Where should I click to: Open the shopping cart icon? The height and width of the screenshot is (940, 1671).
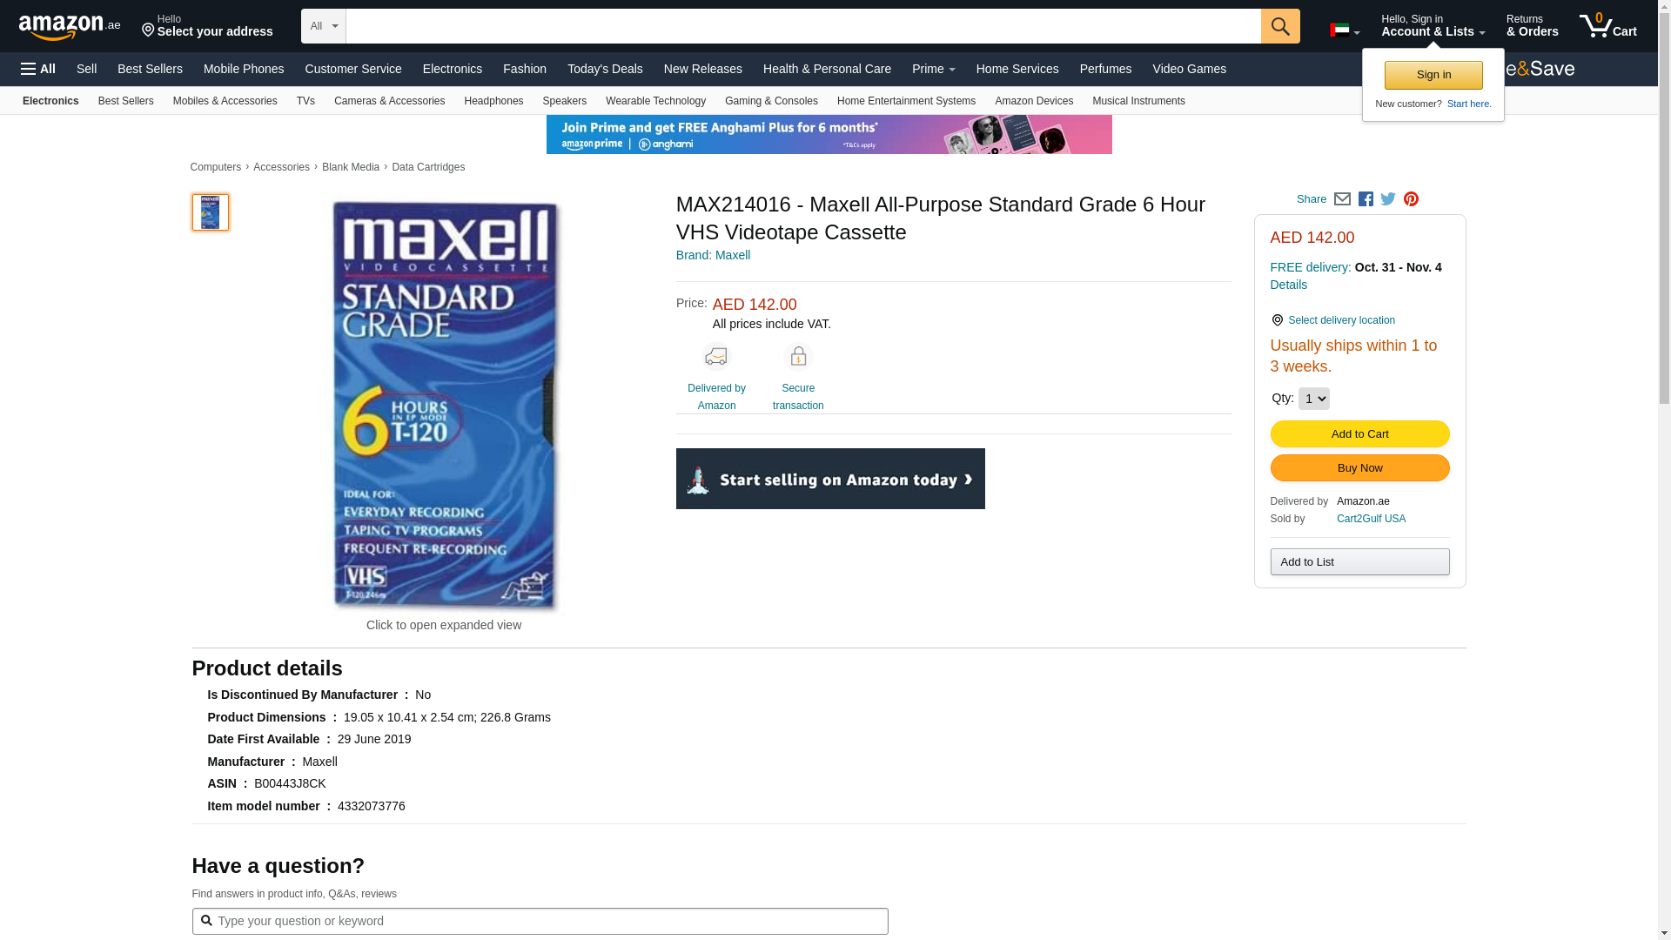point(1608,25)
